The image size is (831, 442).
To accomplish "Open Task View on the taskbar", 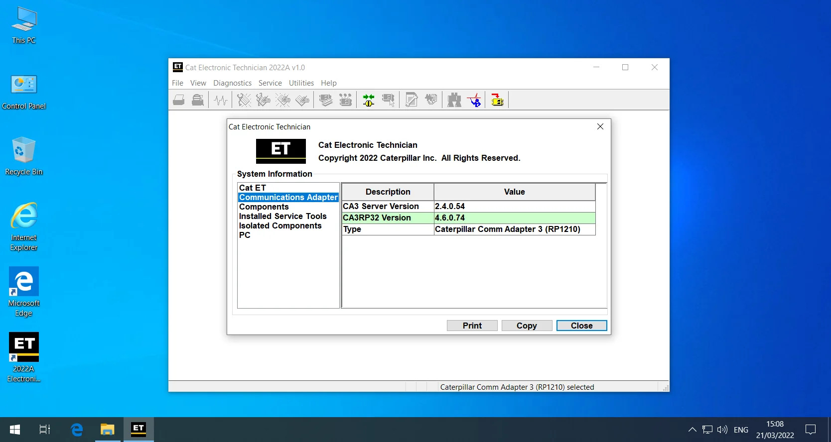I will click(45, 430).
